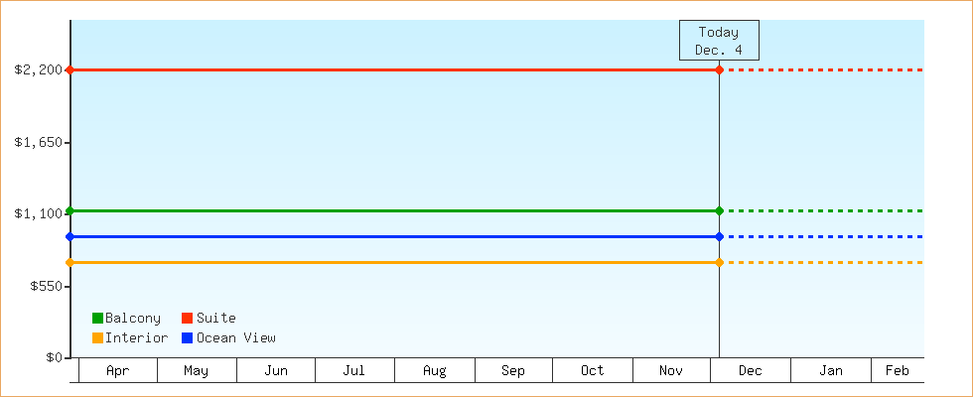Click the Sep month on the timeline
The height and width of the screenshot is (397, 973).
coord(513,371)
